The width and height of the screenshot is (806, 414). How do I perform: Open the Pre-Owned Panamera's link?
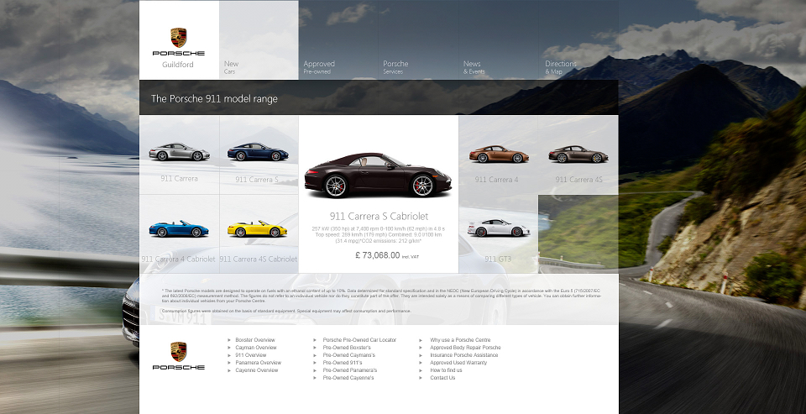[349, 370]
